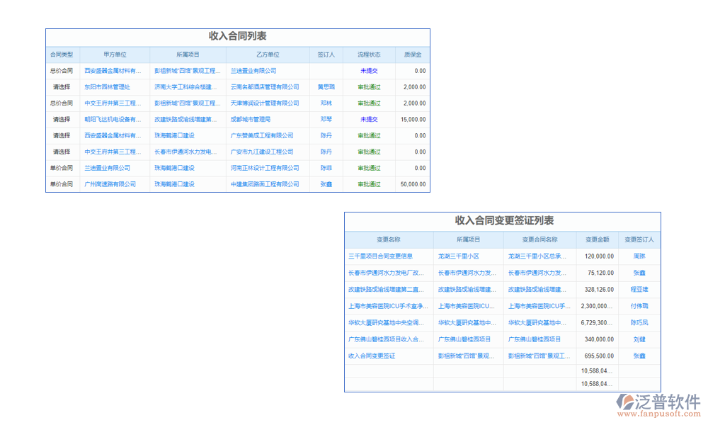Open 收入合同变更签证 record link
Image resolution: width=708 pixels, height=425 pixels.
[x=372, y=356]
